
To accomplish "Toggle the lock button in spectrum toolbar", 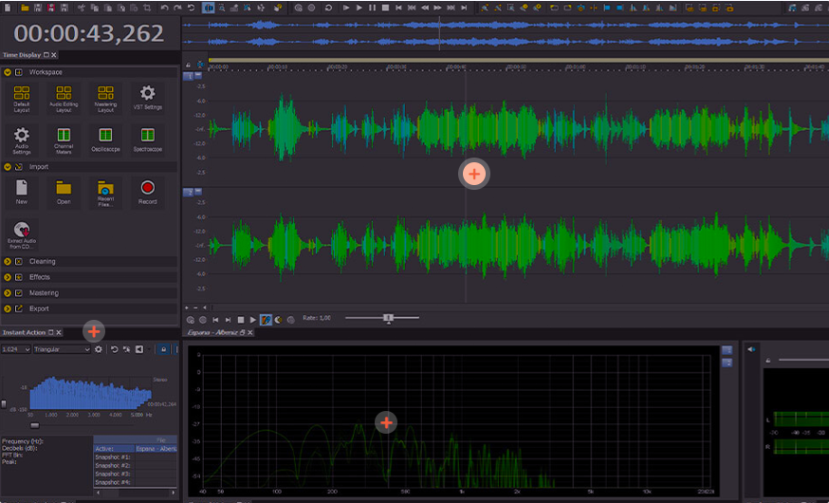I will point(164,349).
